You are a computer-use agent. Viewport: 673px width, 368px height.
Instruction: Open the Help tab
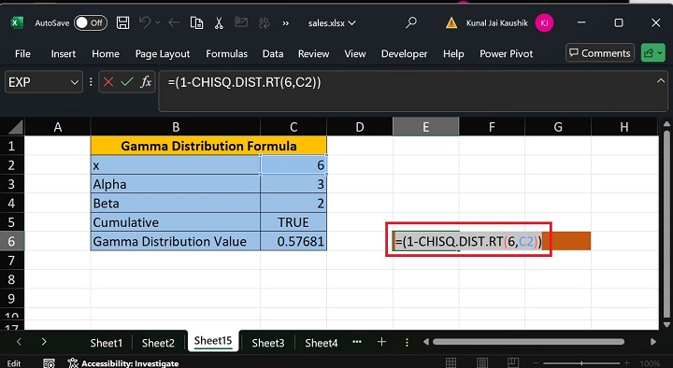tap(453, 53)
